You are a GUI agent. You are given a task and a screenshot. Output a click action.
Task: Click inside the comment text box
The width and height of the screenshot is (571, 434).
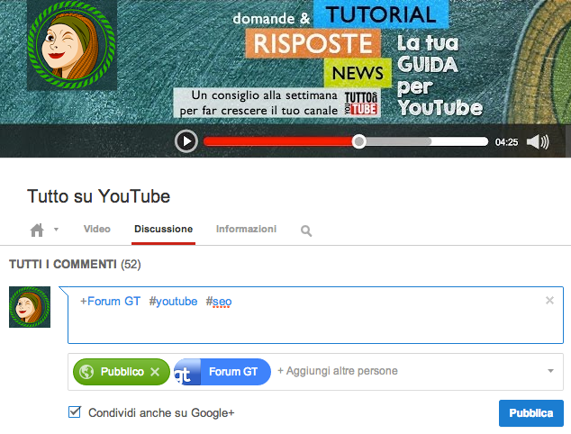pyautogui.click(x=315, y=315)
